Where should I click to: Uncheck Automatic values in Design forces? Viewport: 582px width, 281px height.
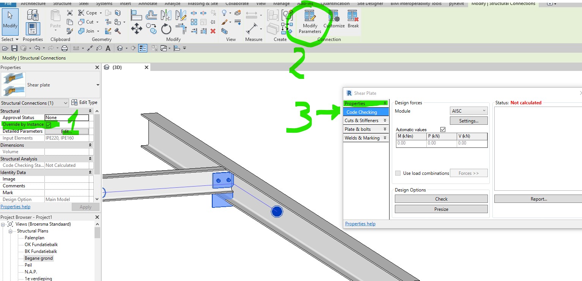click(443, 129)
